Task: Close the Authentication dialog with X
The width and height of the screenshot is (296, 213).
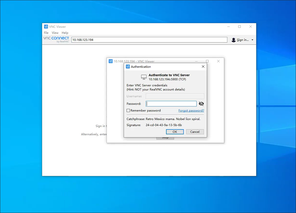Action: (203, 67)
